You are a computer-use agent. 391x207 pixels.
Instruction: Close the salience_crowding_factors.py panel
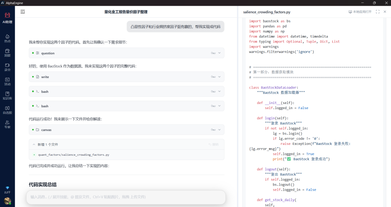click(x=385, y=12)
